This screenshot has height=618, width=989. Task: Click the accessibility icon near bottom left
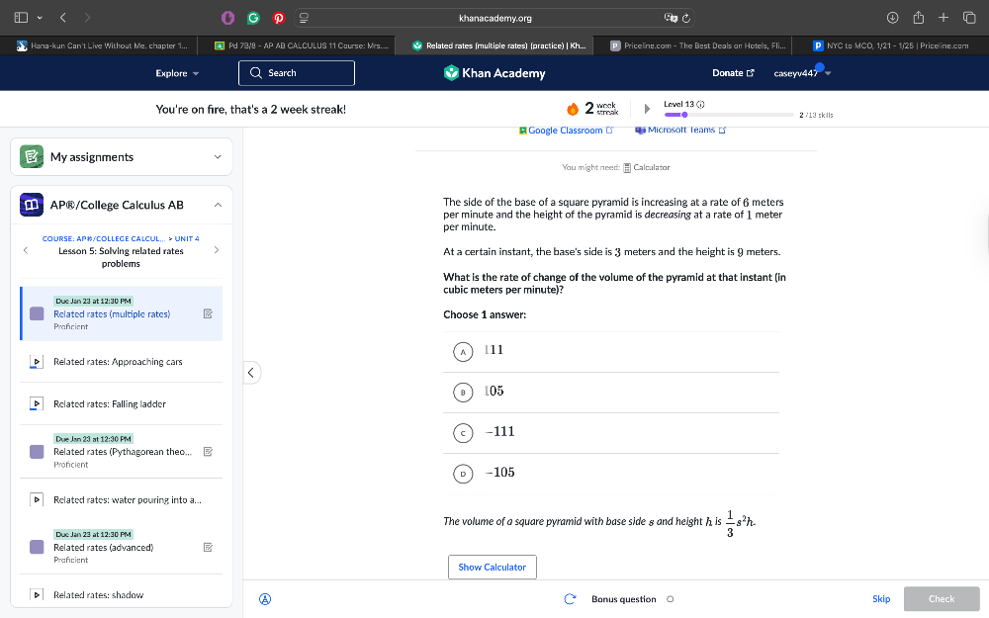(265, 598)
